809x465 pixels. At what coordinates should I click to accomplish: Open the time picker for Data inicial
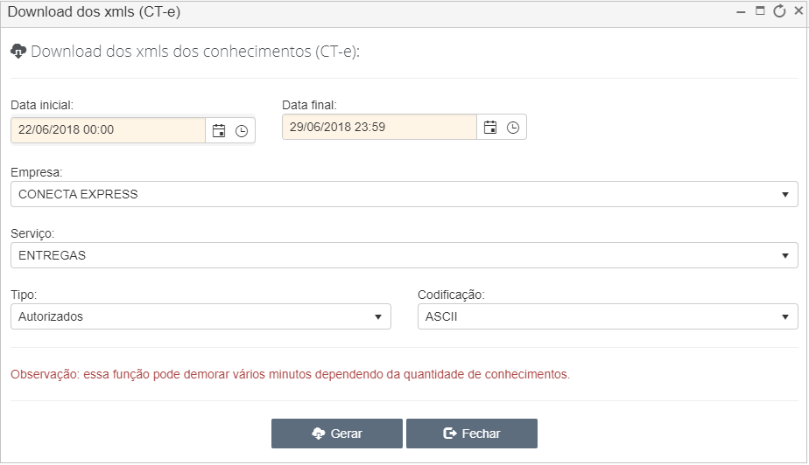pyautogui.click(x=242, y=131)
